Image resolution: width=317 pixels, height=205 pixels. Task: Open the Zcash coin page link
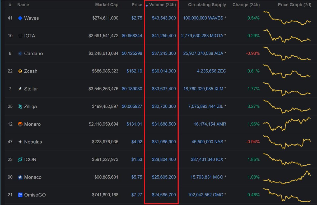[x=31, y=71]
